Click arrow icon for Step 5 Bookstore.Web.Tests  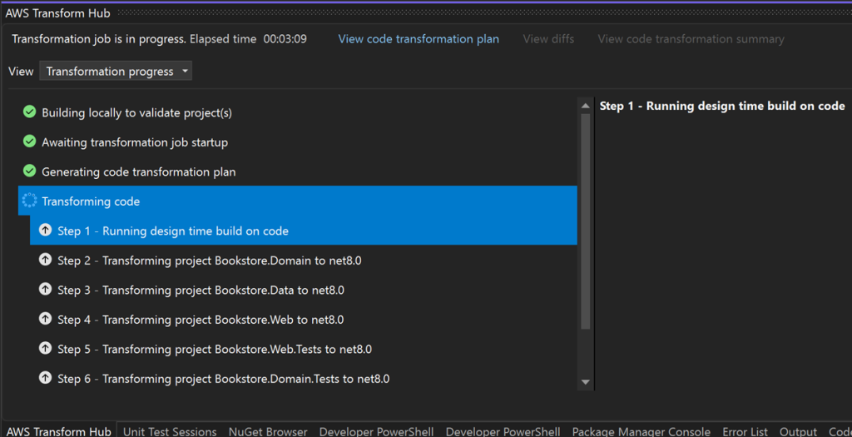pos(45,349)
